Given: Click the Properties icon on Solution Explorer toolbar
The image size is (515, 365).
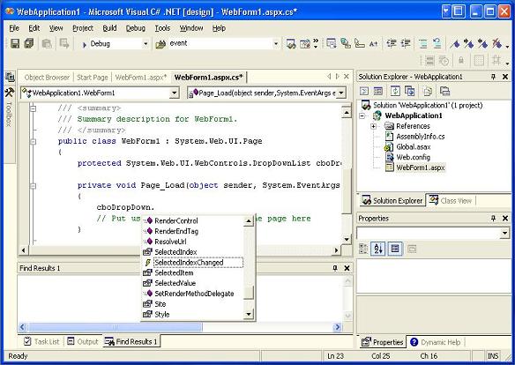Looking at the screenshot, I should [444, 91].
